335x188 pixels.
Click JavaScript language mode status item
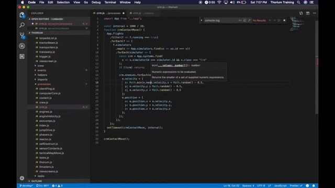coord(280,186)
